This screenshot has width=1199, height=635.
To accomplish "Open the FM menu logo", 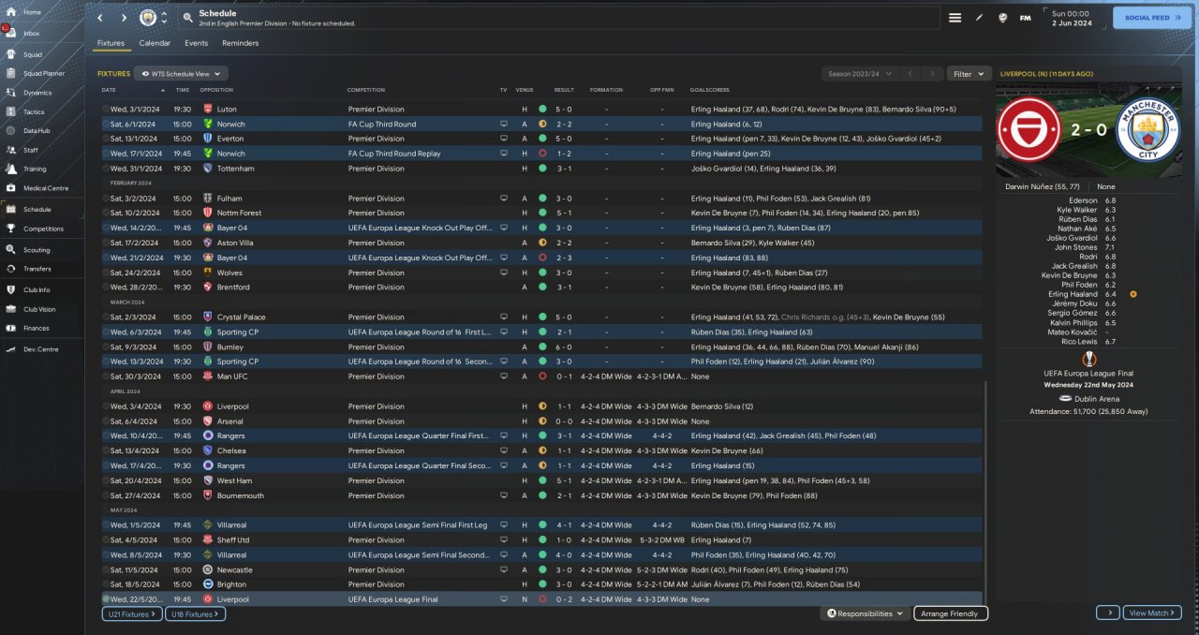I will [1025, 18].
